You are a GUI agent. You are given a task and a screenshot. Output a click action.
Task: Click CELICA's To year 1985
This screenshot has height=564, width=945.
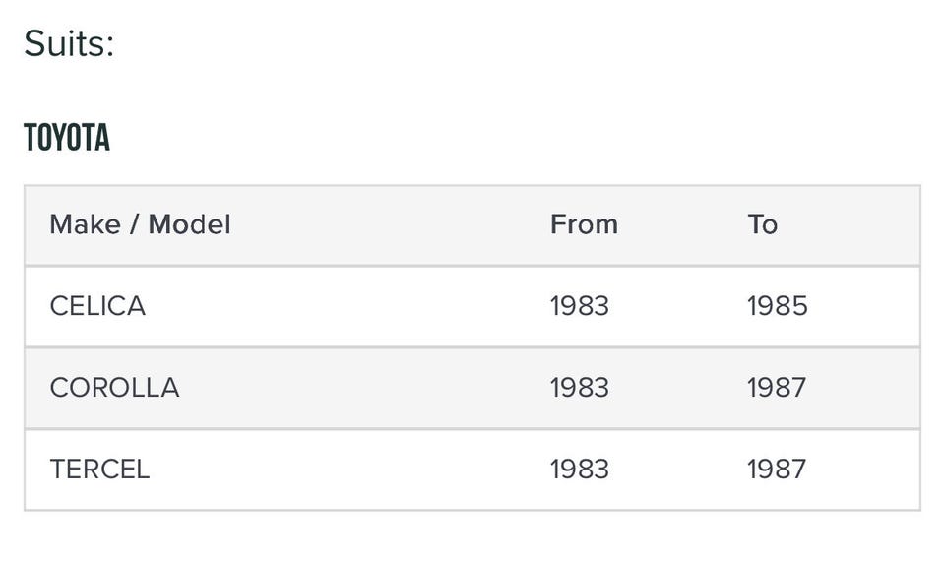(777, 306)
